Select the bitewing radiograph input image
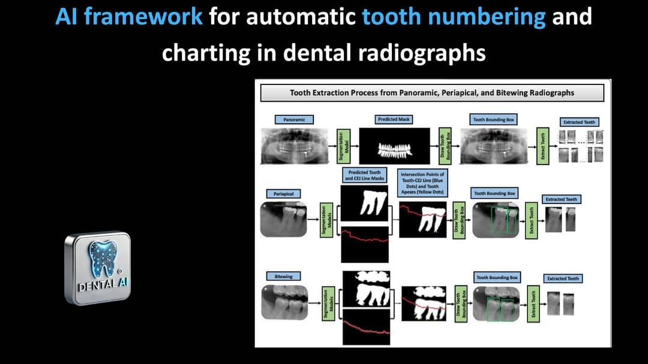This screenshot has width=648, height=364. coord(284,302)
